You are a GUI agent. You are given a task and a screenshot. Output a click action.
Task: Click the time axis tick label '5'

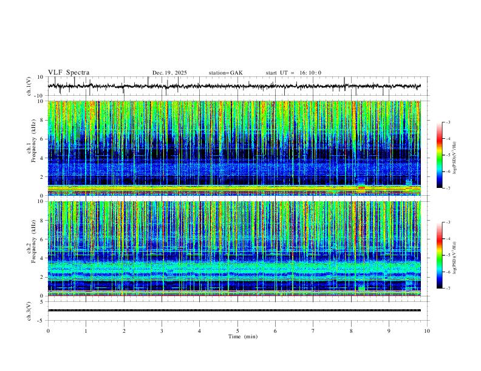tap(237, 331)
